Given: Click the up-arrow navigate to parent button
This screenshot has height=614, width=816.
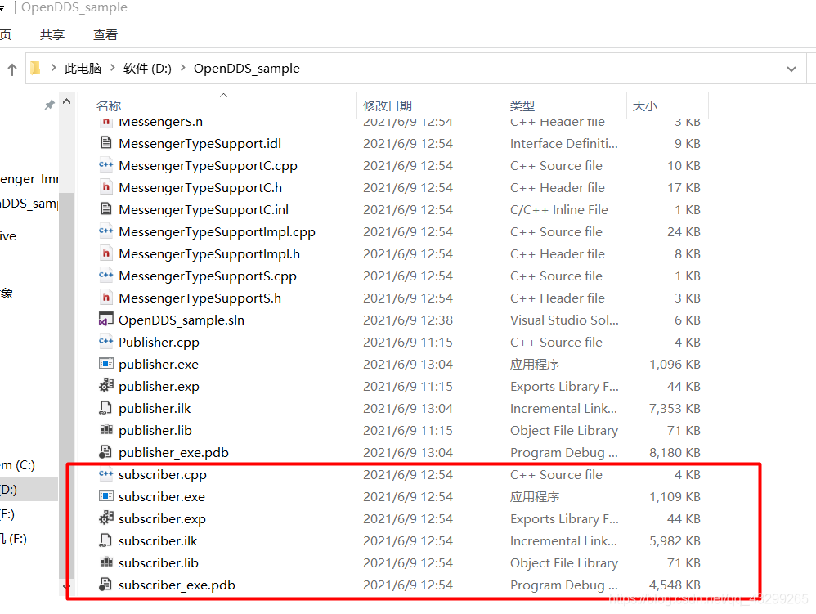Looking at the screenshot, I should click(x=12, y=69).
